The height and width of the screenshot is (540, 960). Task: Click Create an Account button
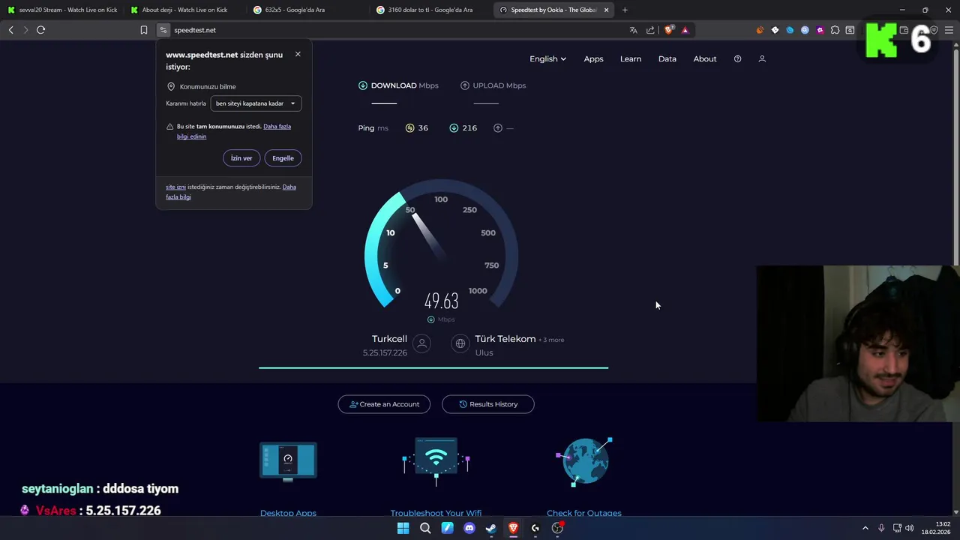[x=384, y=404]
